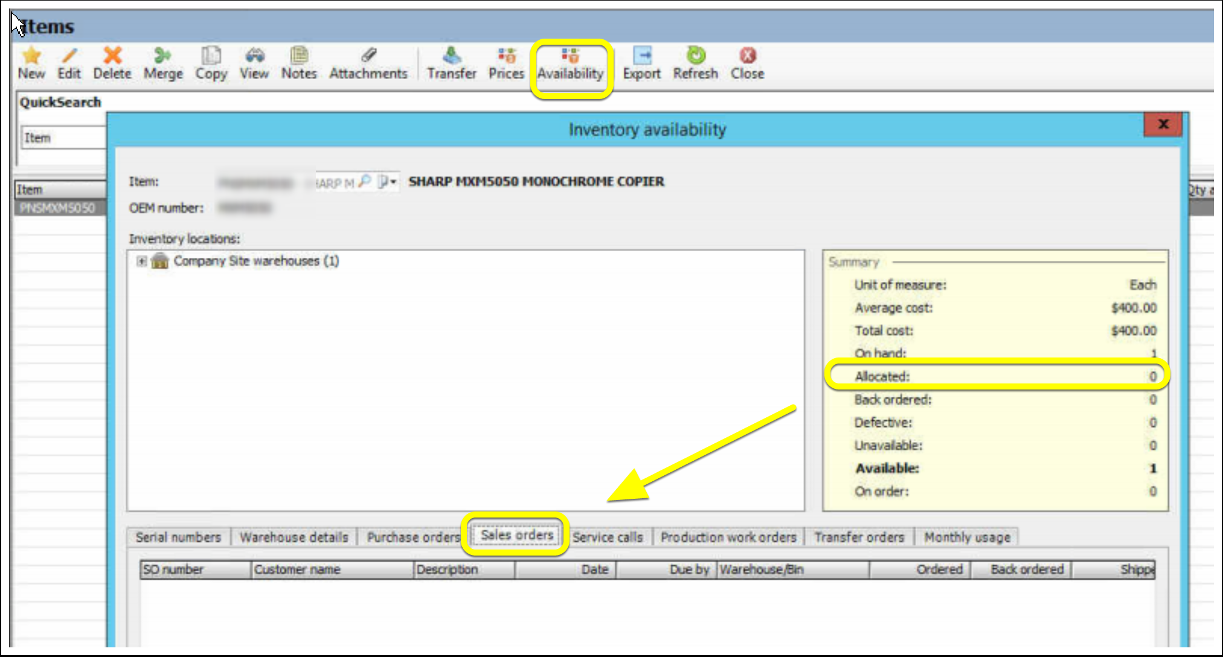Open the Service calls tab

[608, 537]
